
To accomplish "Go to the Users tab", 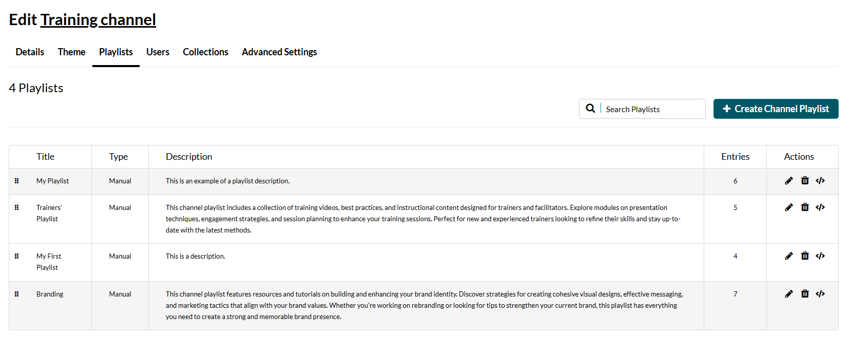I will click(158, 52).
